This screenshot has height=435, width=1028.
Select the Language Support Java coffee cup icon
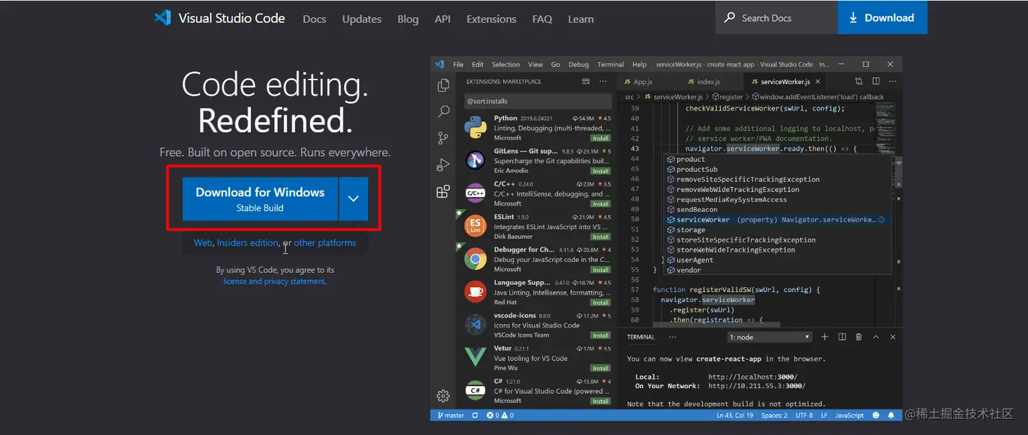click(x=475, y=291)
